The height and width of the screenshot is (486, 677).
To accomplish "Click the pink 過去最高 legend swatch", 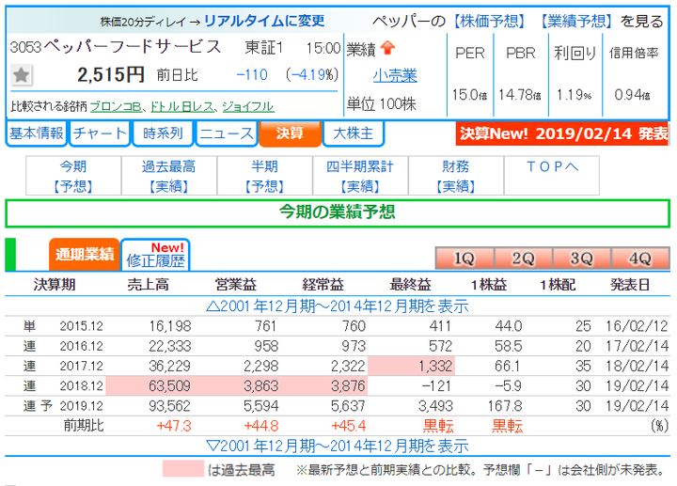I will (x=183, y=469).
